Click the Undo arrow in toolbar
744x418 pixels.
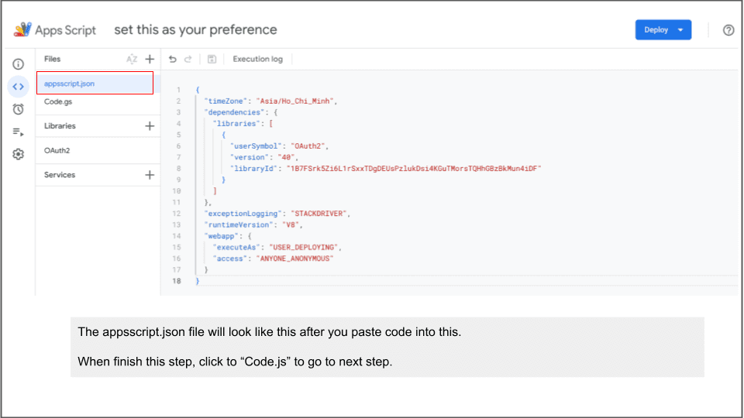(x=173, y=59)
